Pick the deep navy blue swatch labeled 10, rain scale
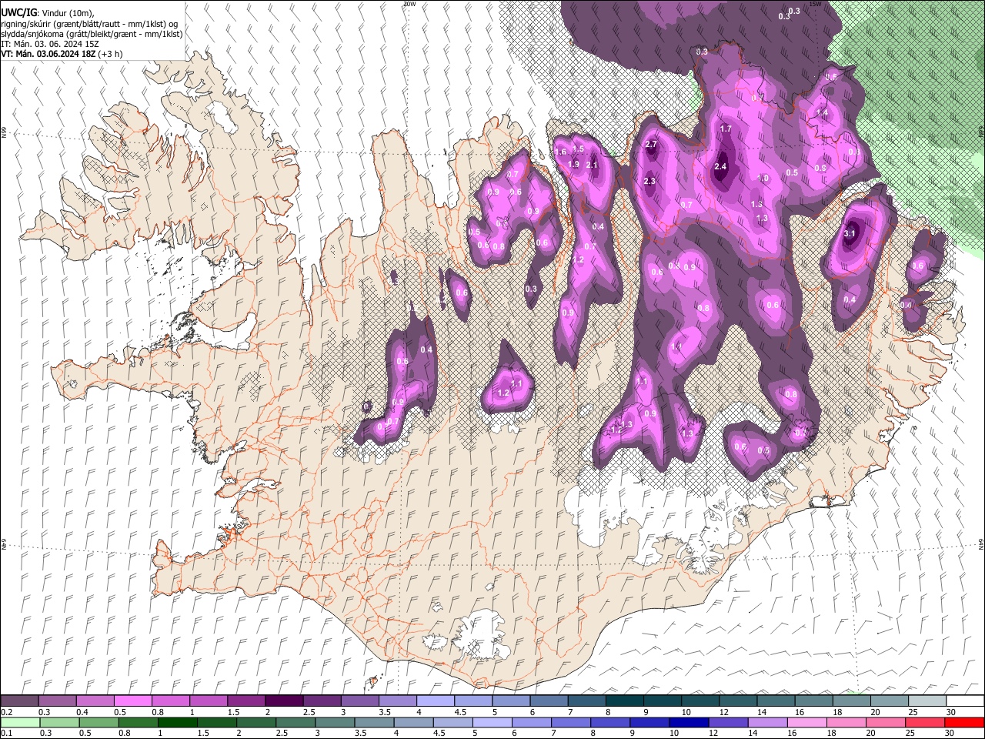This screenshot has width=985, height=739. click(688, 722)
